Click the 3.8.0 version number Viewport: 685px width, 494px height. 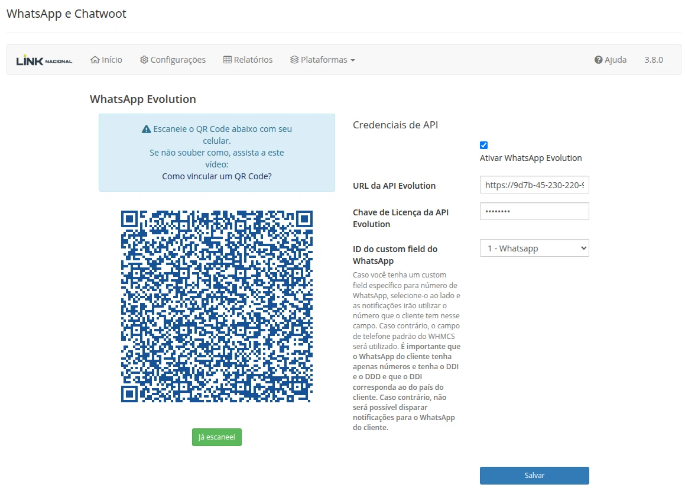(654, 60)
